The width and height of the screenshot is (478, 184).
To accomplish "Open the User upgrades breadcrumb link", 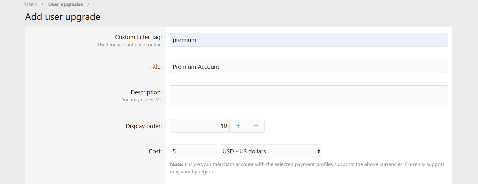I will pos(65,4).
